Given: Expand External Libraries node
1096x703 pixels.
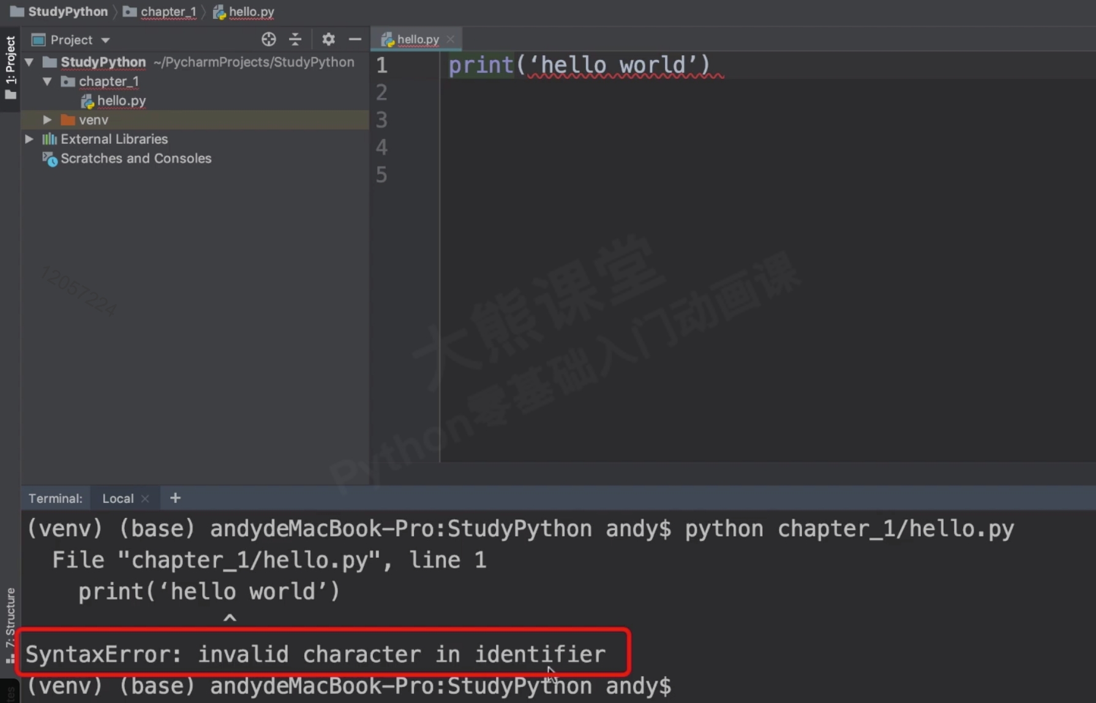Looking at the screenshot, I should (x=29, y=140).
